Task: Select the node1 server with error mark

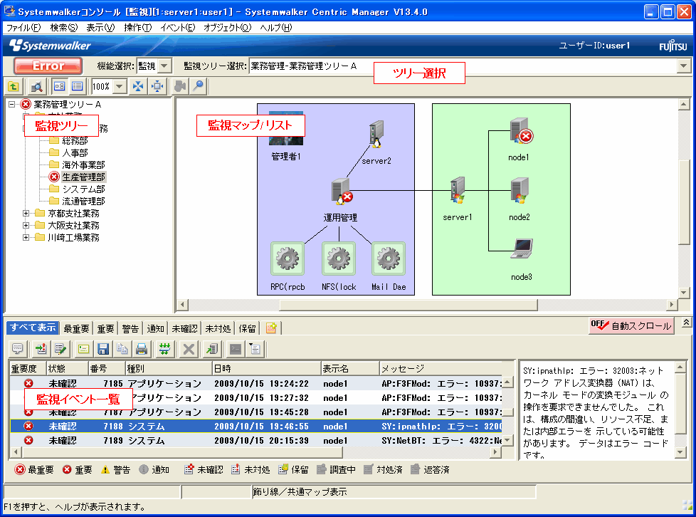Action: tap(521, 130)
